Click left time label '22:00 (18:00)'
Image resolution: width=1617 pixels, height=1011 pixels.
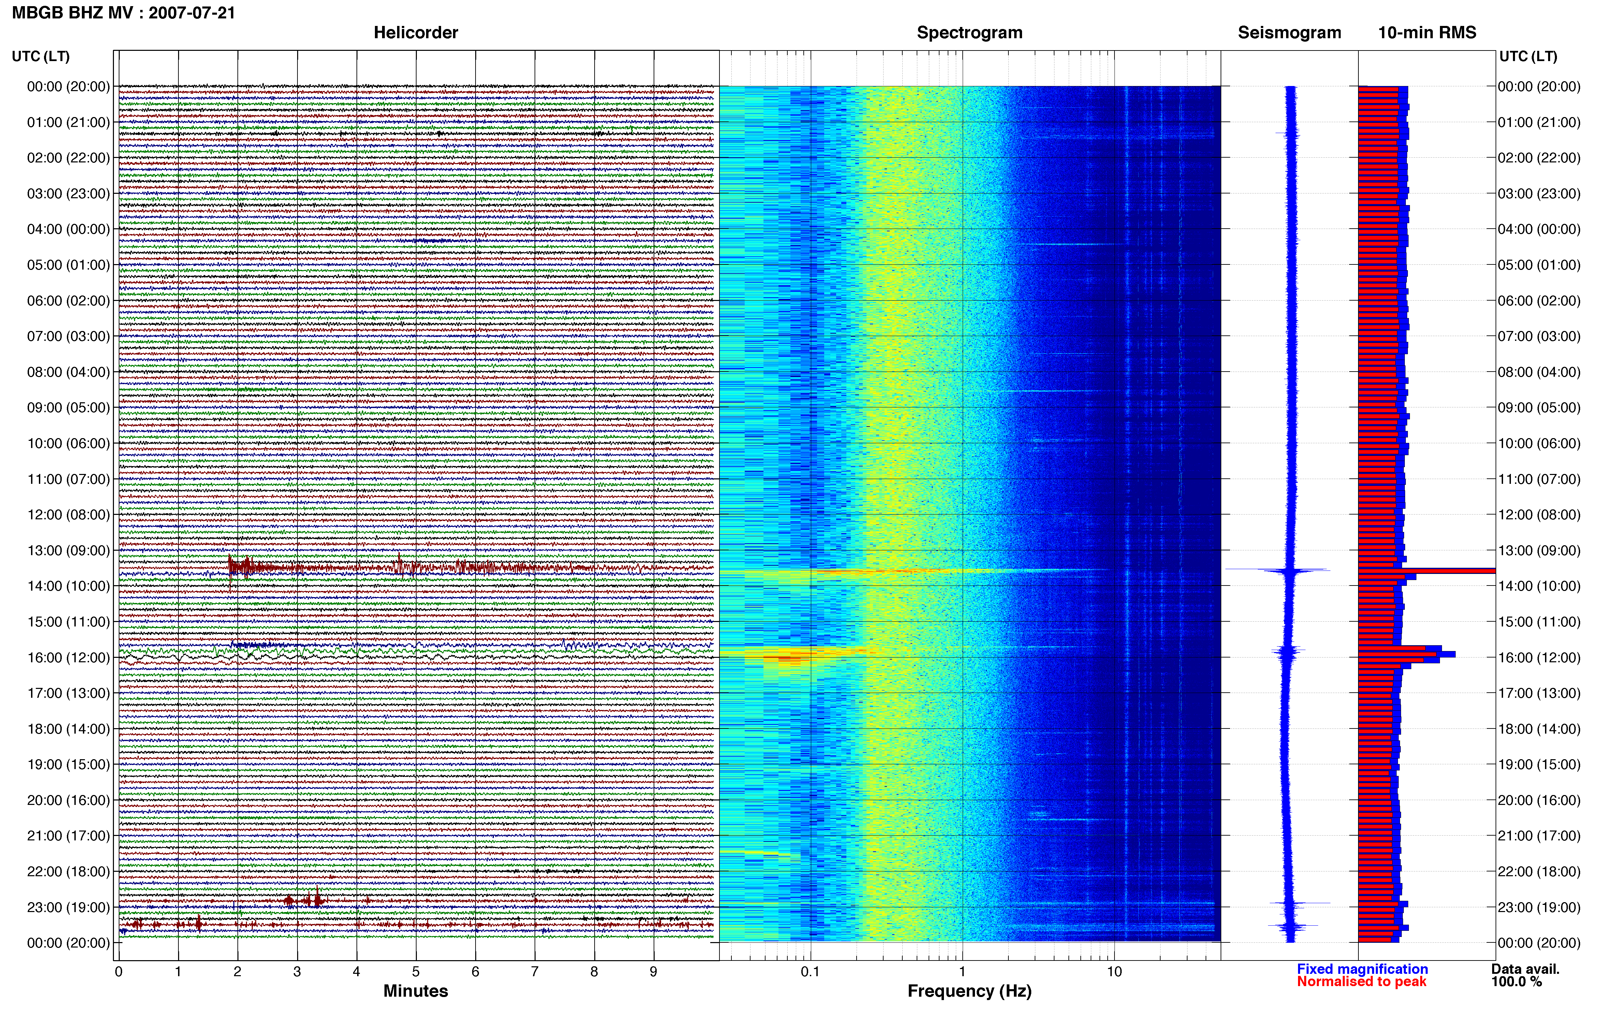(68, 871)
